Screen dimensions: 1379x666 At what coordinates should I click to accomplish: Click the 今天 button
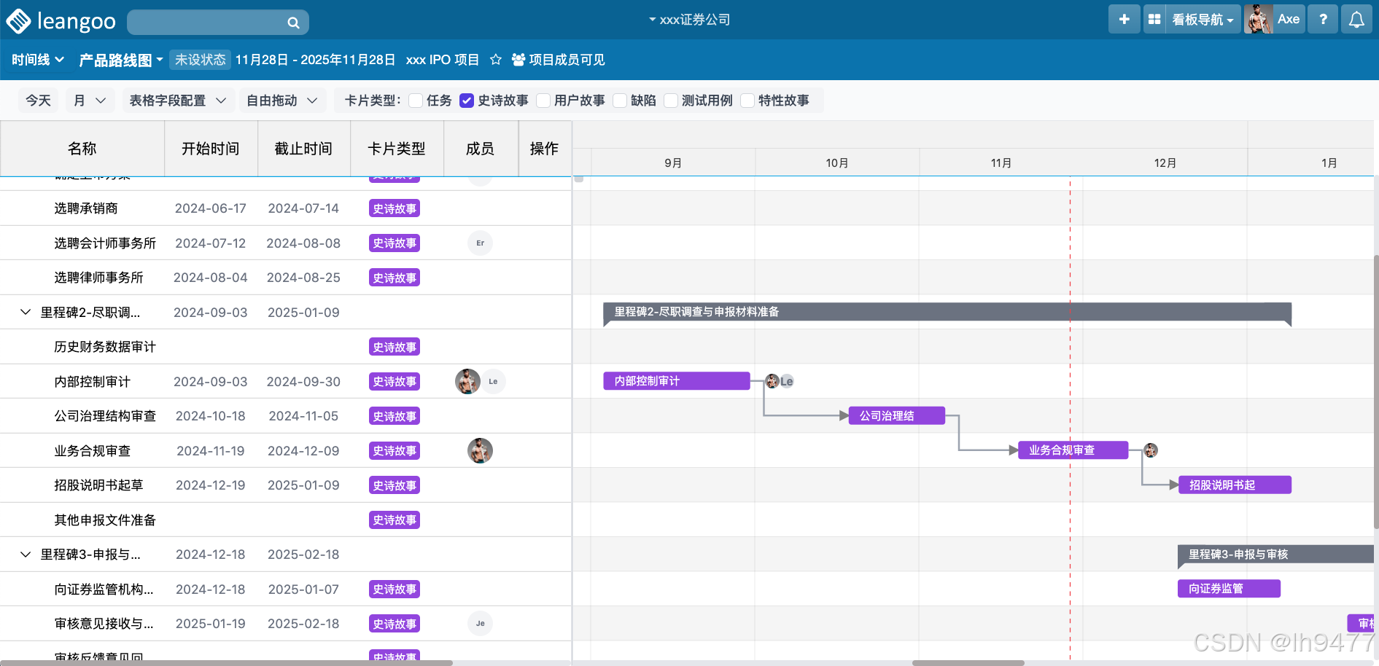(38, 101)
